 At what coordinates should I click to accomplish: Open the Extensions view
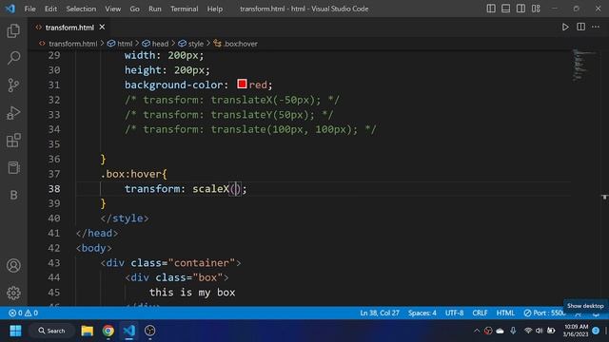point(13,141)
